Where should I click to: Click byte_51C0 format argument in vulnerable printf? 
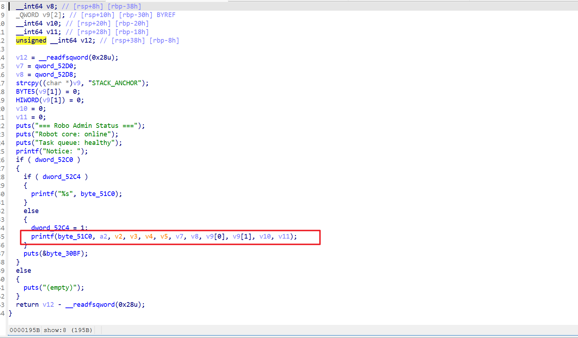[75, 236]
